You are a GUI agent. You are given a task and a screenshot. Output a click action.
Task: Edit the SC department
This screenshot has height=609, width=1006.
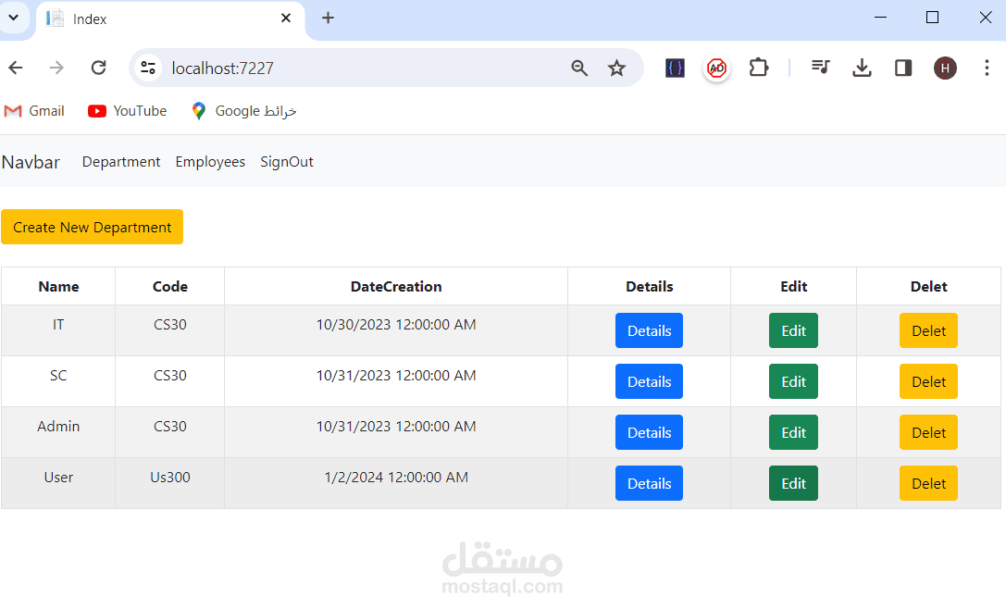click(794, 381)
